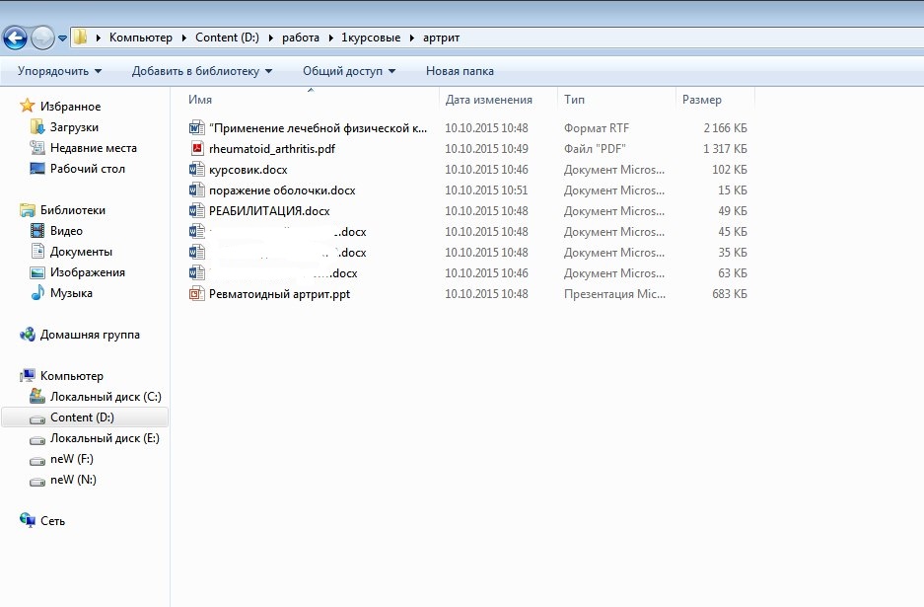The height and width of the screenshot is (607, 924).
Task: Sort by the Размер column header
Action: (x=701, y=100)
